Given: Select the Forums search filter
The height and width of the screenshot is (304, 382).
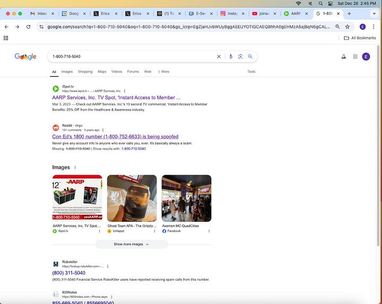Looking at the screenshot, I should pyautogui.click(x=133, y=72).
